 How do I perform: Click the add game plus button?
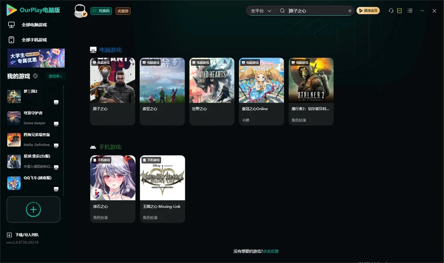tap(33, 209)
